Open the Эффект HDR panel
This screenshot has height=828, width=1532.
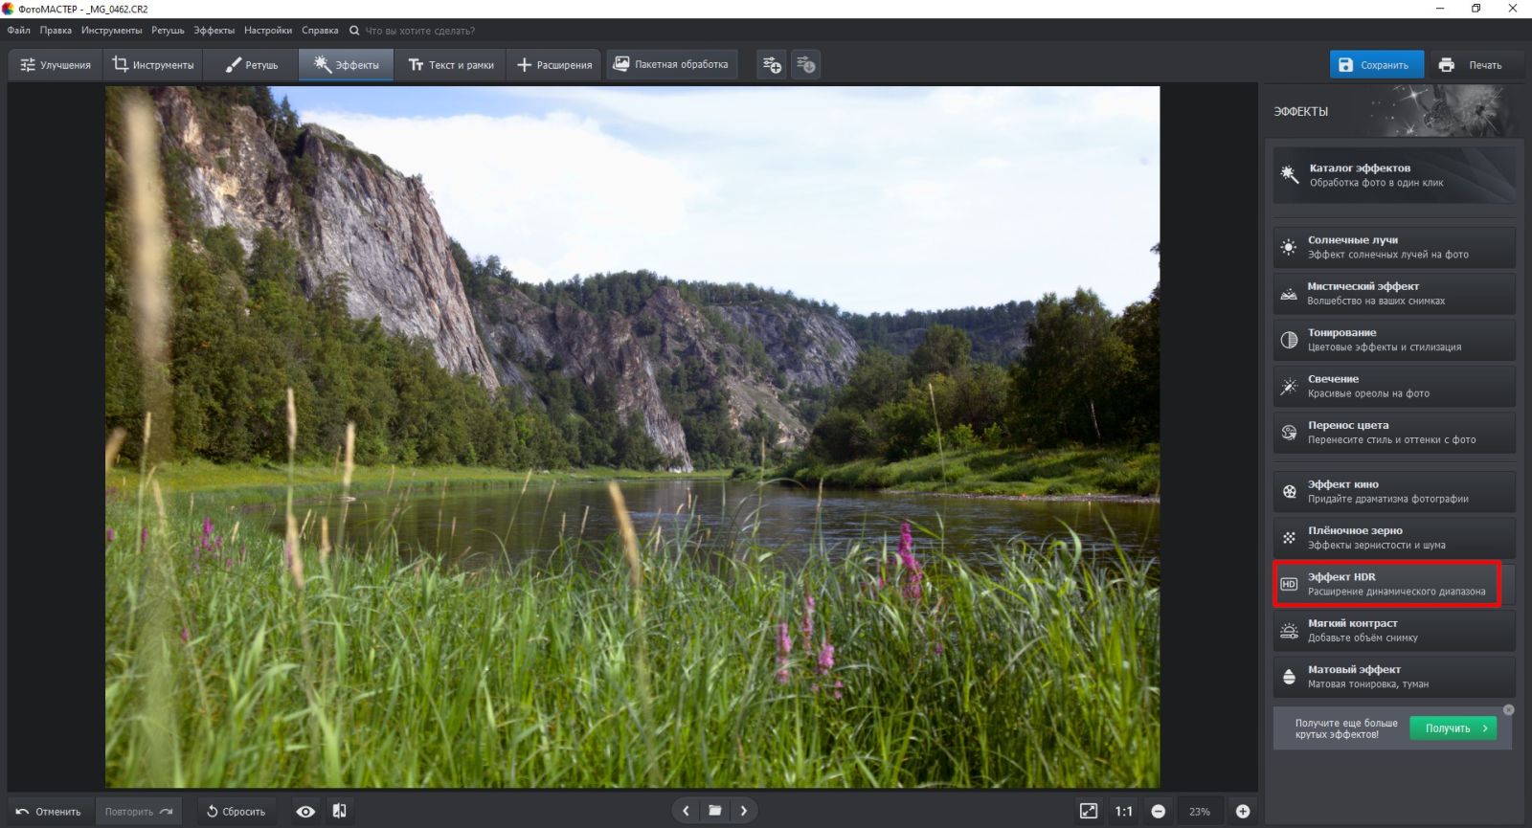pyautogui.click(x=1387, y=584)
